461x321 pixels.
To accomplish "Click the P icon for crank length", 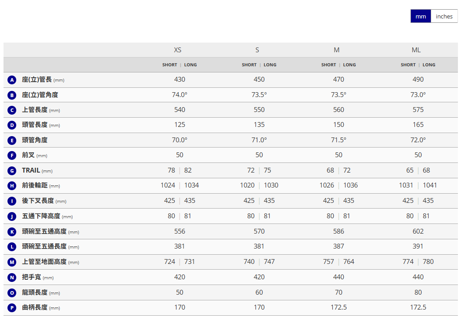I will (x=12, y=308).
